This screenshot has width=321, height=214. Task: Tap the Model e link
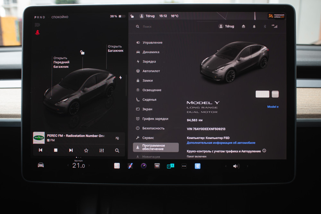(273, 107)
